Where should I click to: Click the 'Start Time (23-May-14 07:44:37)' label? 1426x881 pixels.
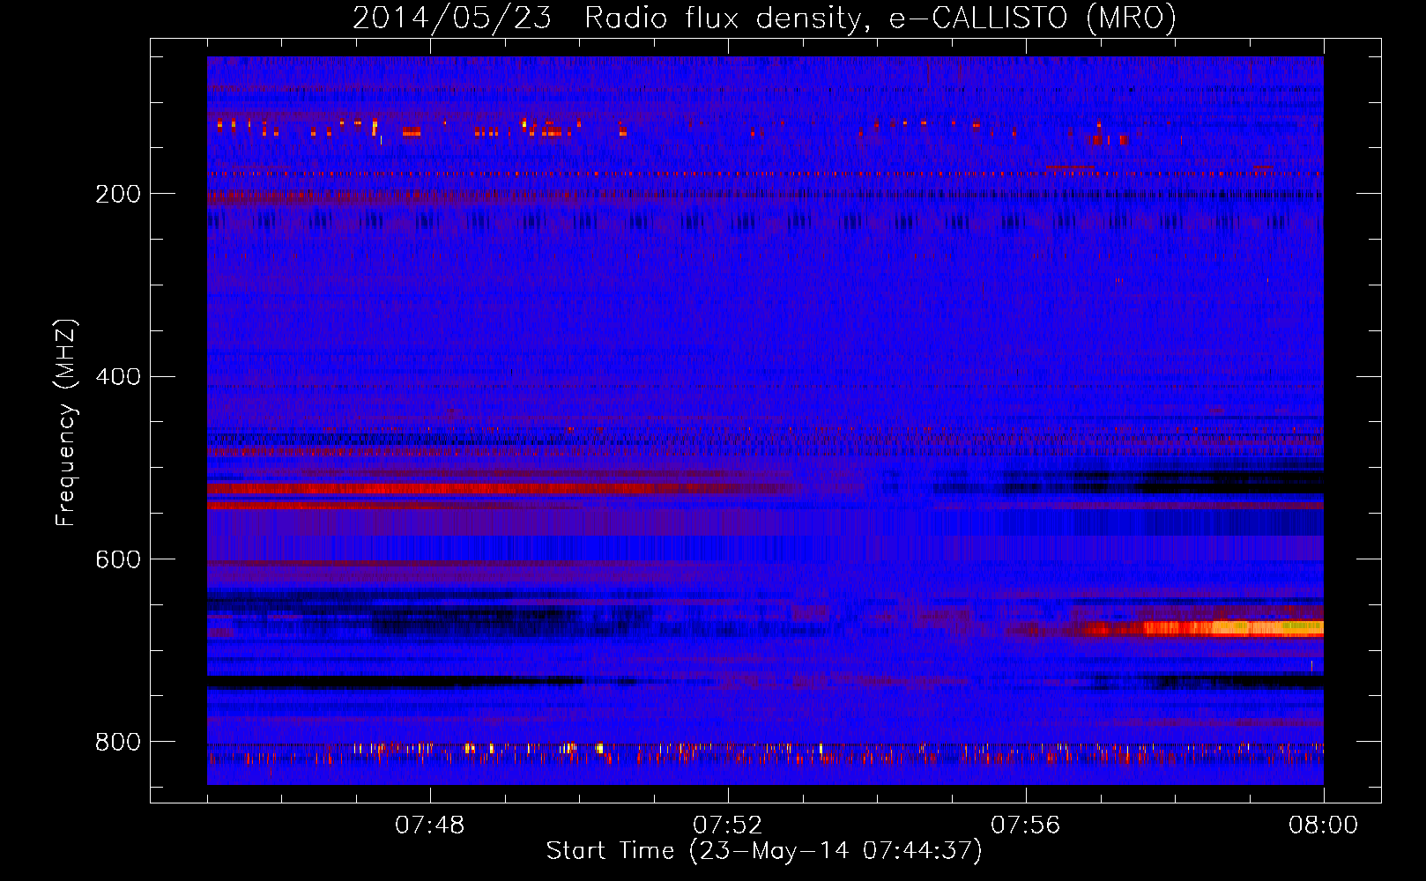pyautogui.click(x=764, y=851)
